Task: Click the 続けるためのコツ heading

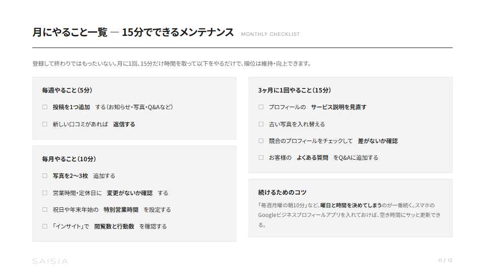Action: point(282,193)
